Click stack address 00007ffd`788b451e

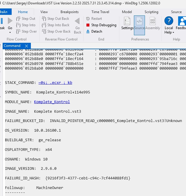64,63
